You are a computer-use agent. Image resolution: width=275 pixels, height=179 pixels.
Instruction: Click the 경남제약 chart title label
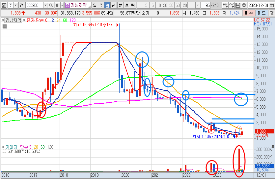(x=13, y=20)
